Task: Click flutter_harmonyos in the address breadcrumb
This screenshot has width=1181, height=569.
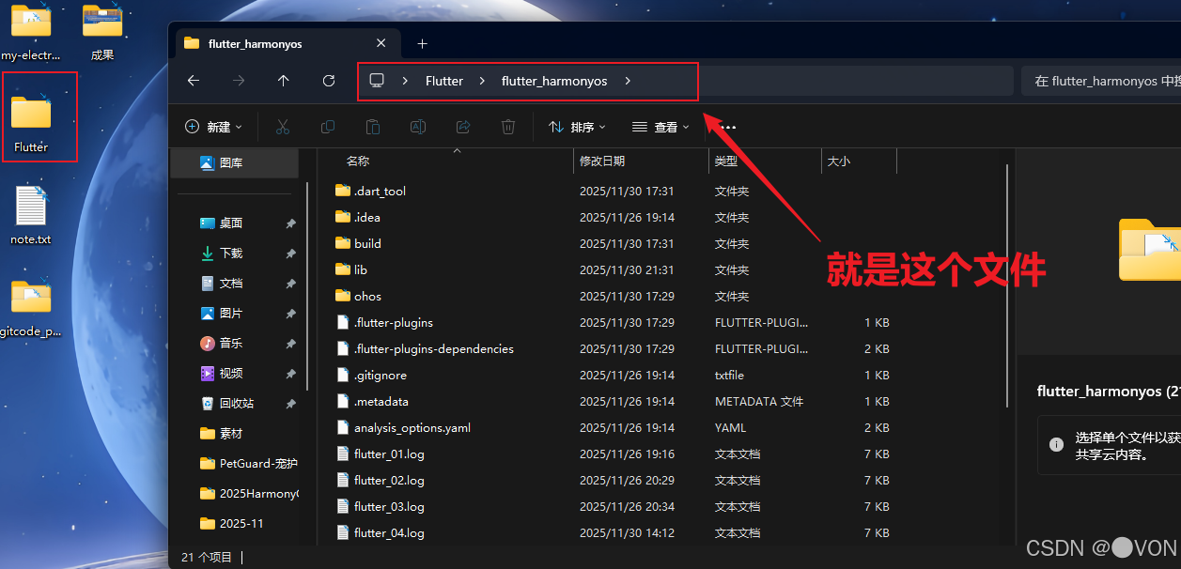Action: pyautogui.click(x=554, y=81)
